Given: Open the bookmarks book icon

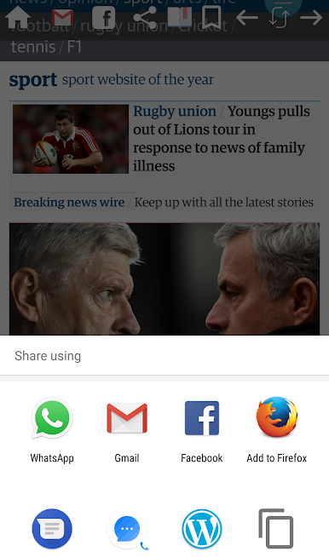Looking at the screenshot, I should 180,17.
